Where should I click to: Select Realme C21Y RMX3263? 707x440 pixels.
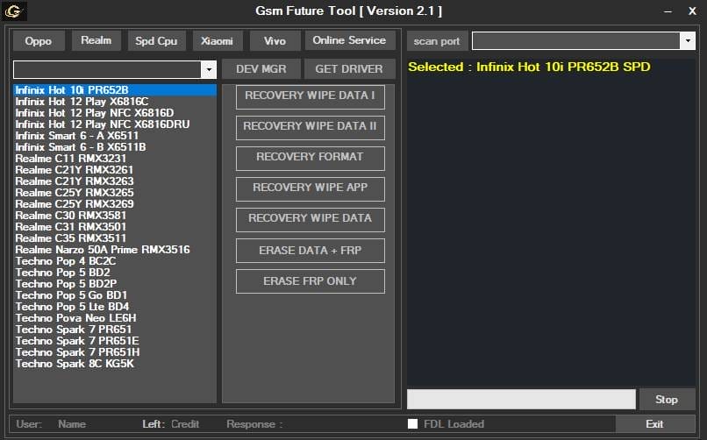115,181
